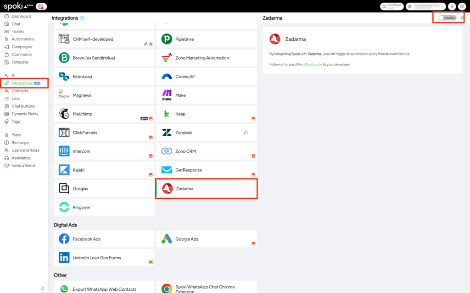Open the official guide link
The width and height of the screenshot is (470, 293).
(312, 65)
